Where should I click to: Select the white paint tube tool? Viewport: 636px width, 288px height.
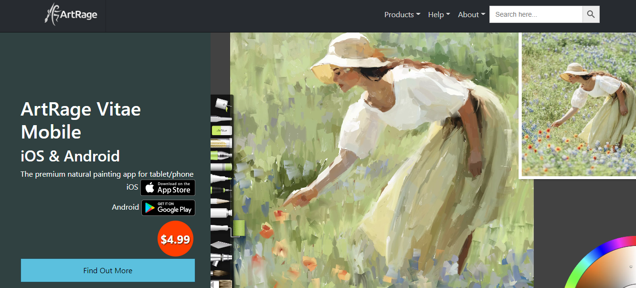pyautogui.click(x=222, y=213)
